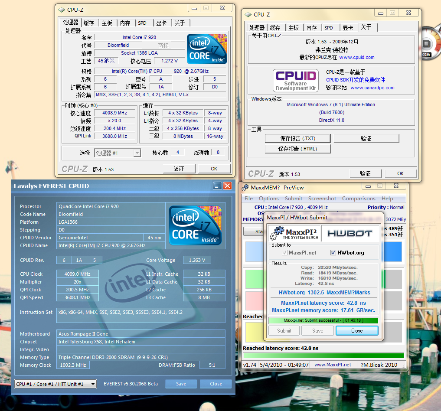Switch to the 缓存 tab in left CPU-Z
441x411 pixels.
click(89, 23)
